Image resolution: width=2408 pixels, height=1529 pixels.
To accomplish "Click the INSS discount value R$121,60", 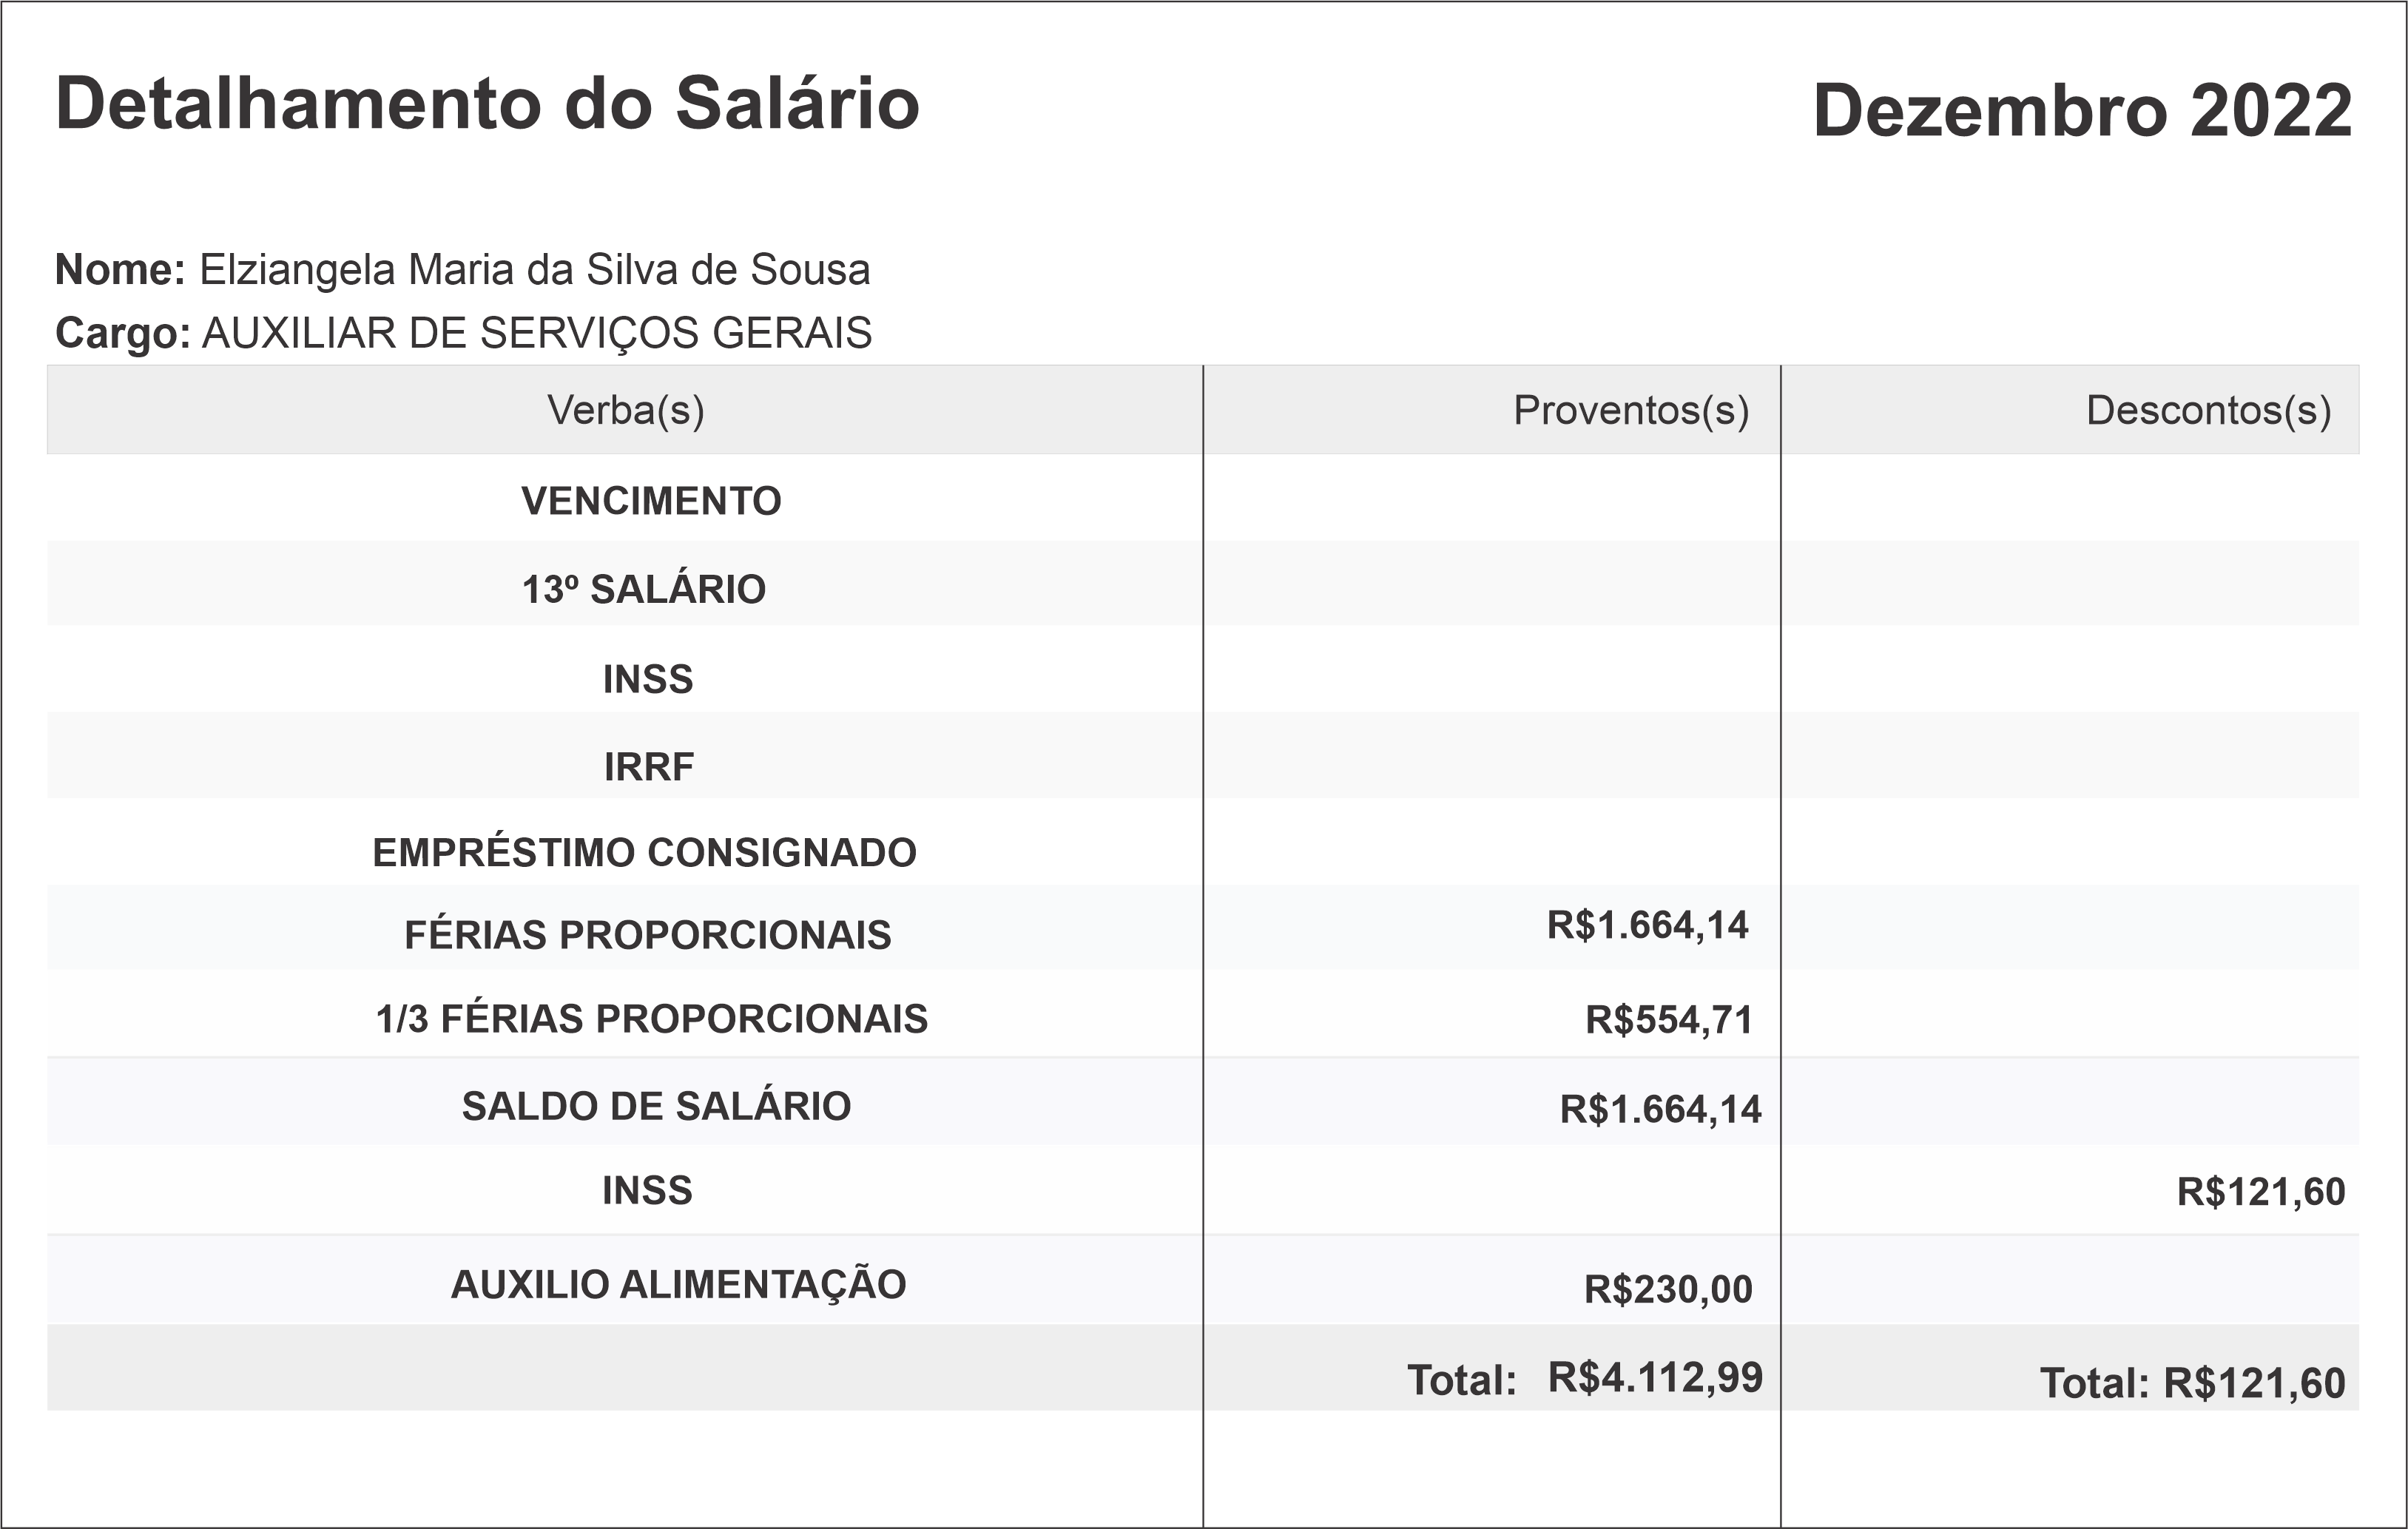I will pos(2260,1192).
